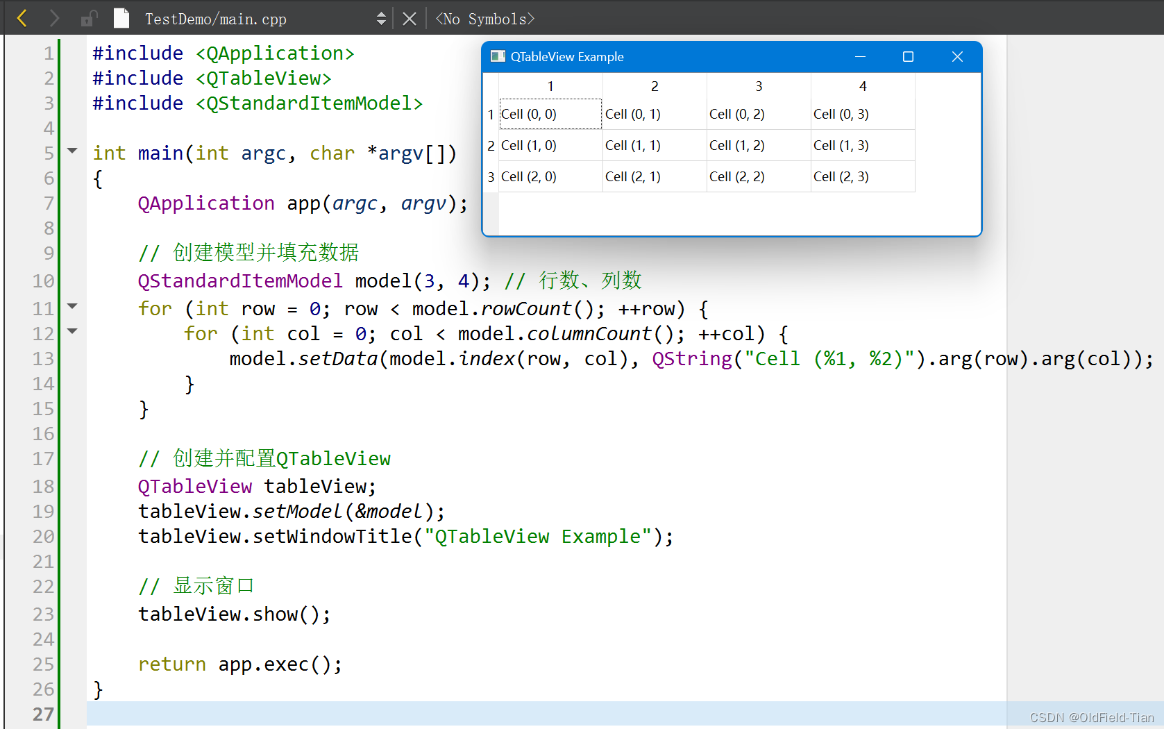Select row header 3 in table
The width and height of the screenshot is (1164, 729).
click(491, 176)
